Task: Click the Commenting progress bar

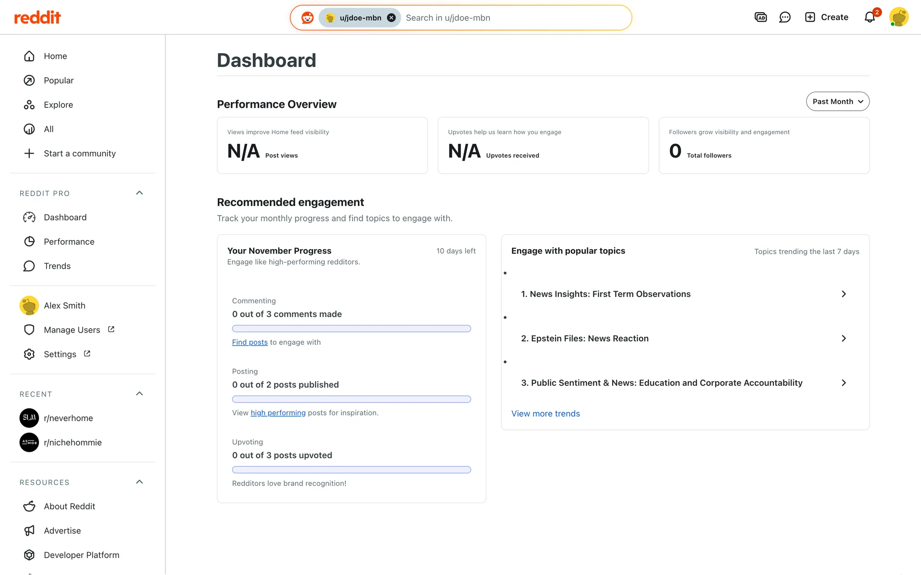Action: (x=351, y=329)
